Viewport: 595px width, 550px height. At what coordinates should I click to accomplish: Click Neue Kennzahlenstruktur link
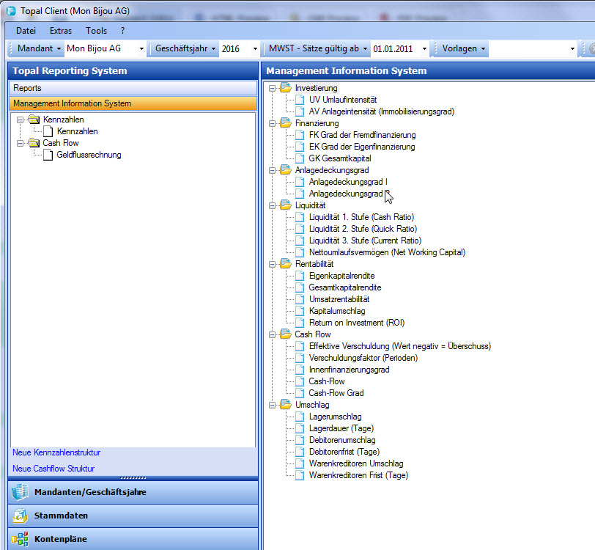[56, 452]
